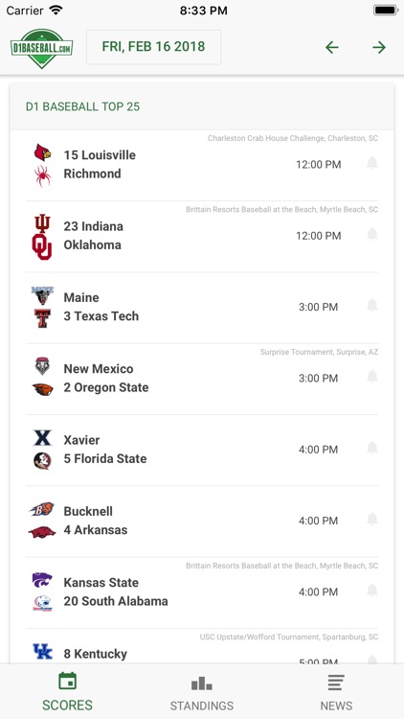404x719 pixels.
Task: Click the Texas Tech team logo
Action: pos(42,317)
